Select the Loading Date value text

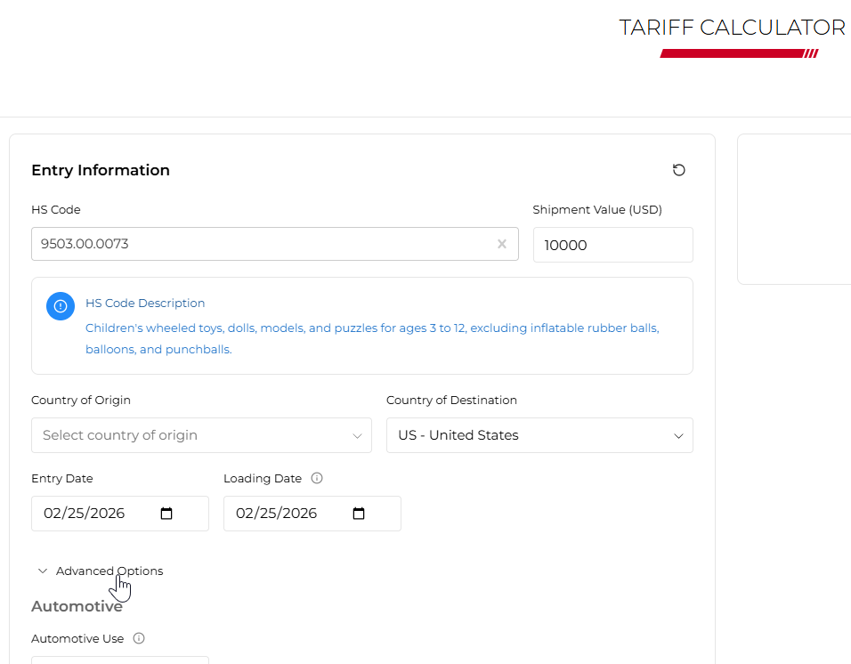point(277,514)
